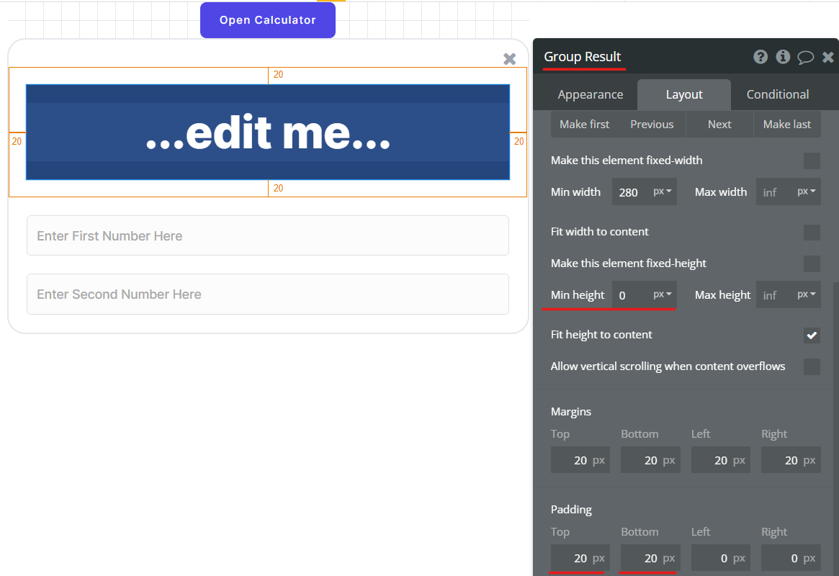Close the Group Result property panel
The width and height of the screenshot is (839, 576).
[x=828, y=57]
